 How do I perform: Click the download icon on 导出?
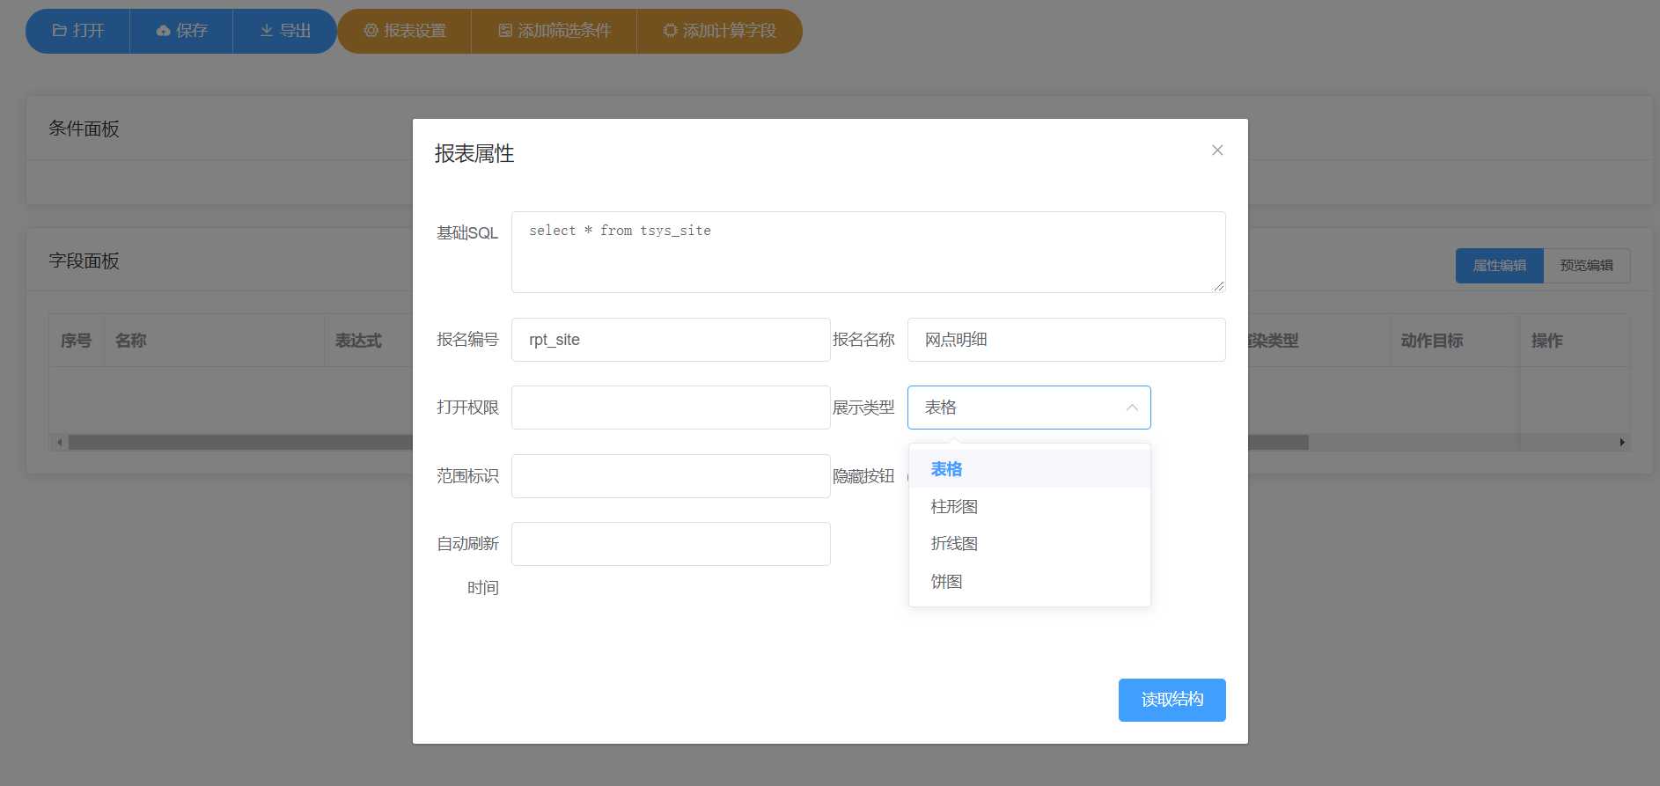pos(266,31)
